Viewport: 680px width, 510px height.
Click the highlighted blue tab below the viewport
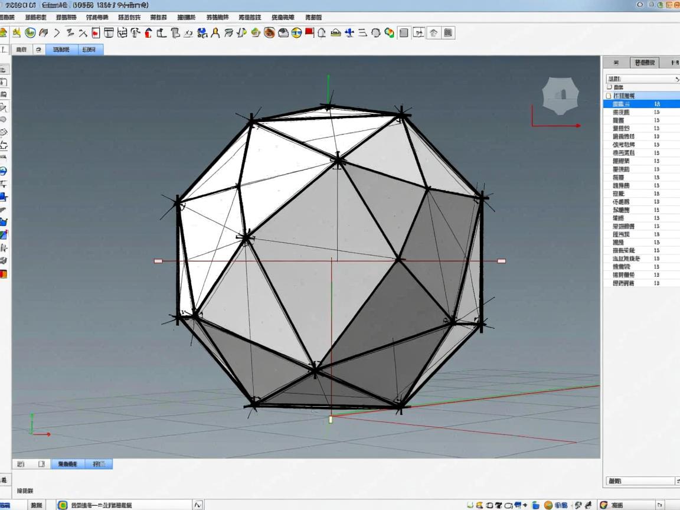click(68, 464)
